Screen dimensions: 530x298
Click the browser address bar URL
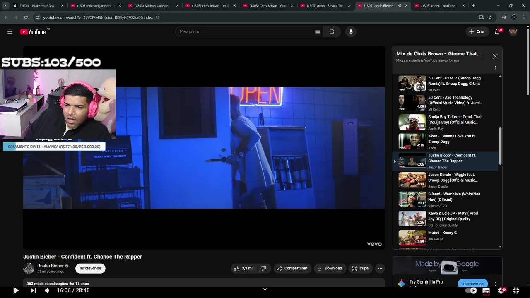101,17
